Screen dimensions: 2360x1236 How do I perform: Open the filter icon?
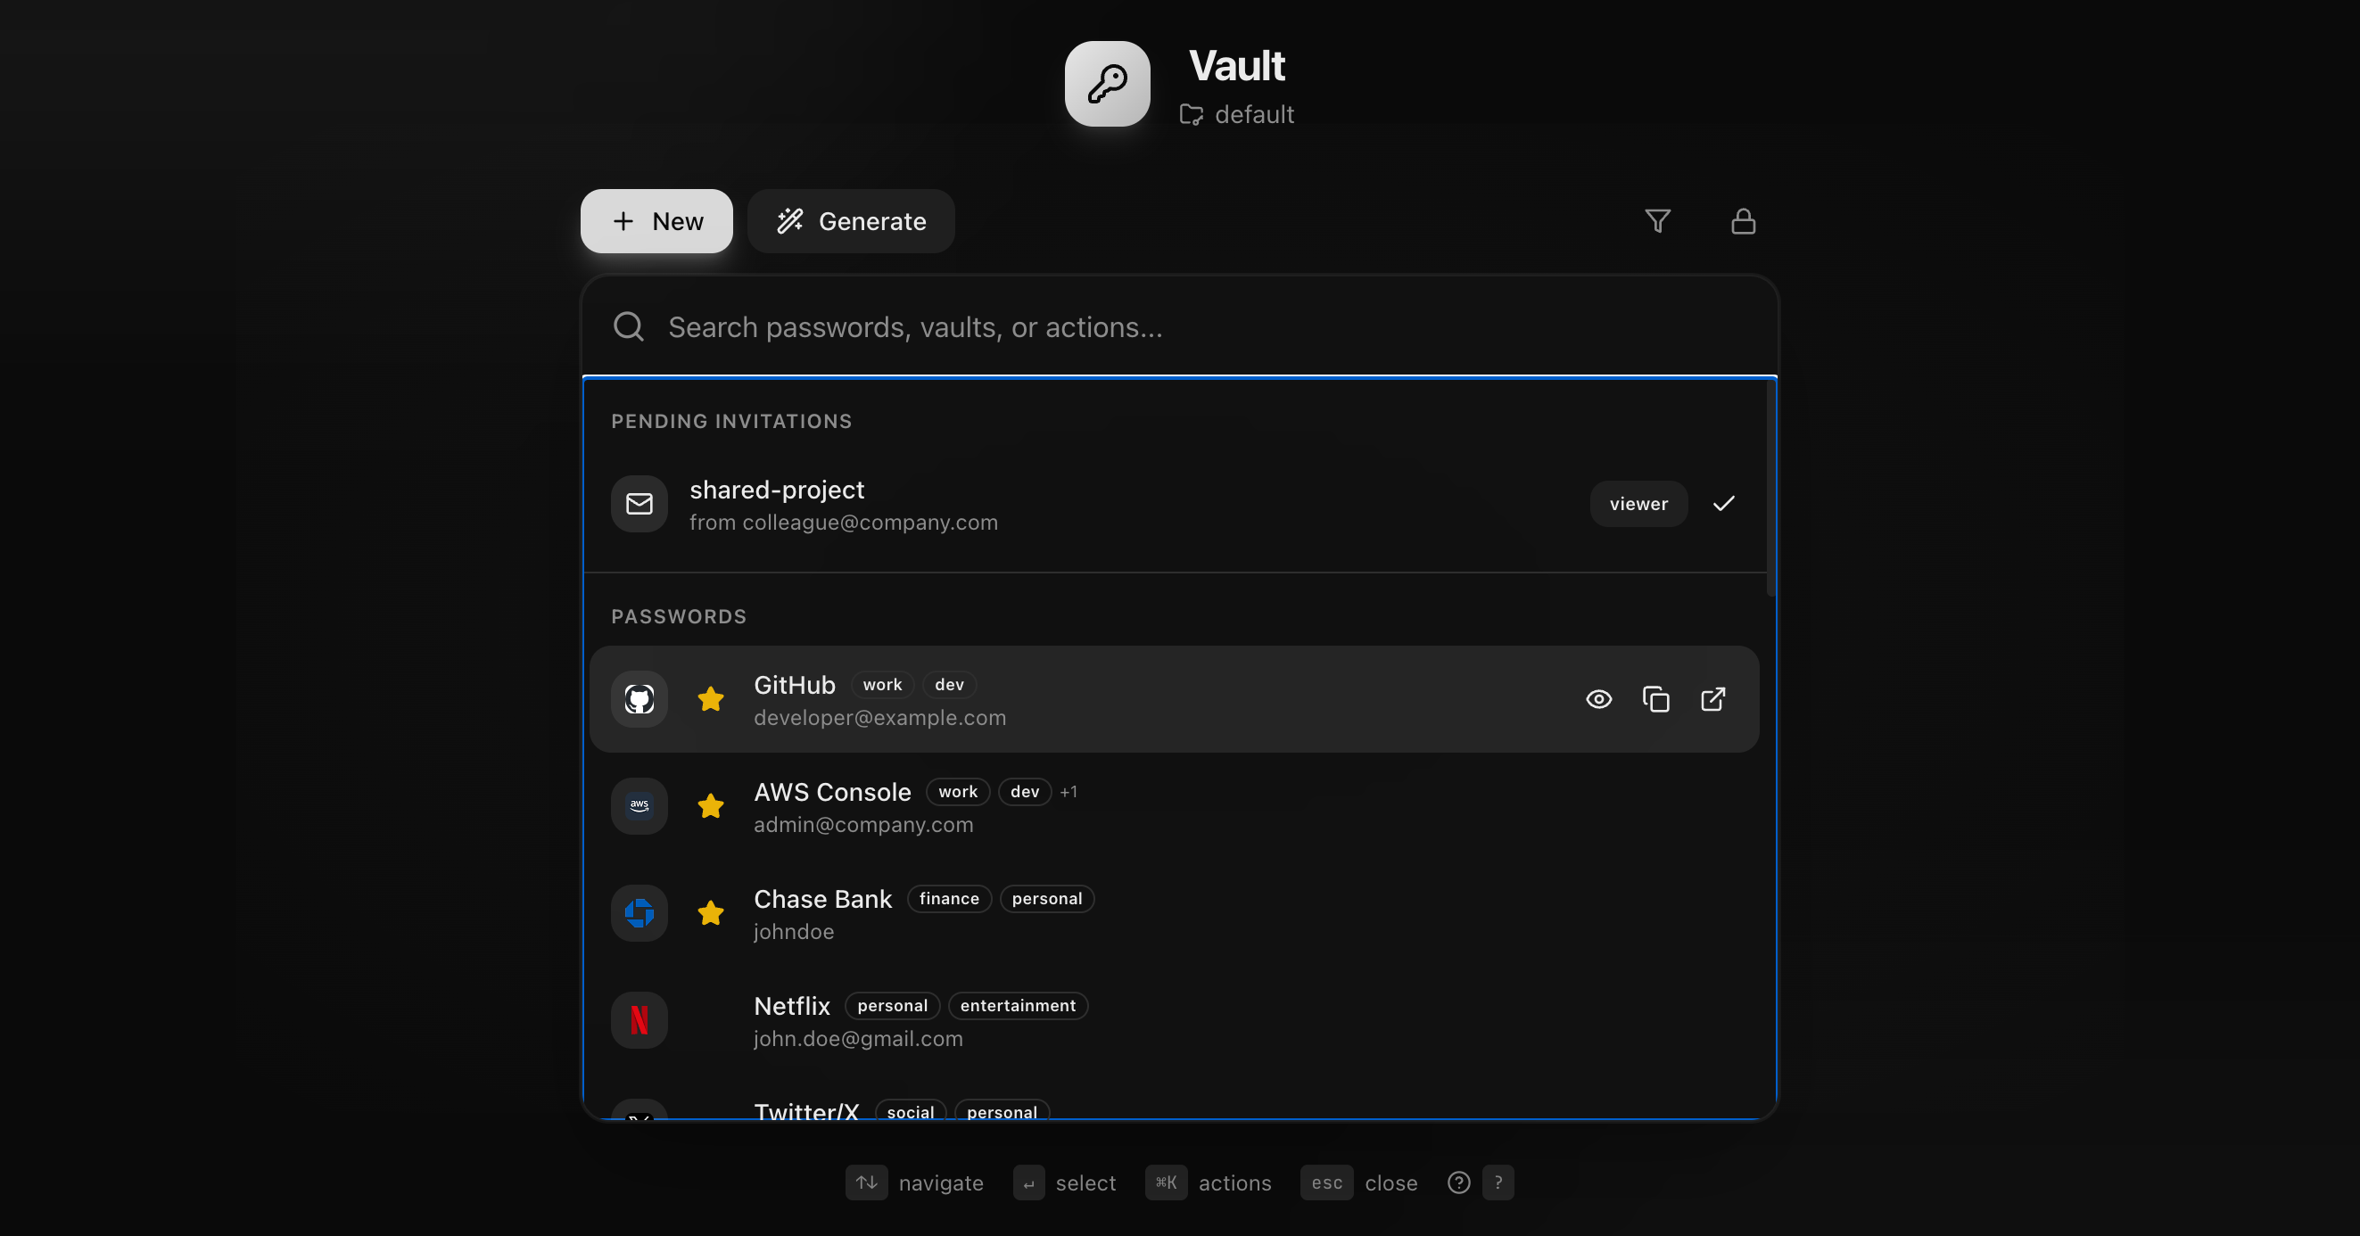[1657, 221]
